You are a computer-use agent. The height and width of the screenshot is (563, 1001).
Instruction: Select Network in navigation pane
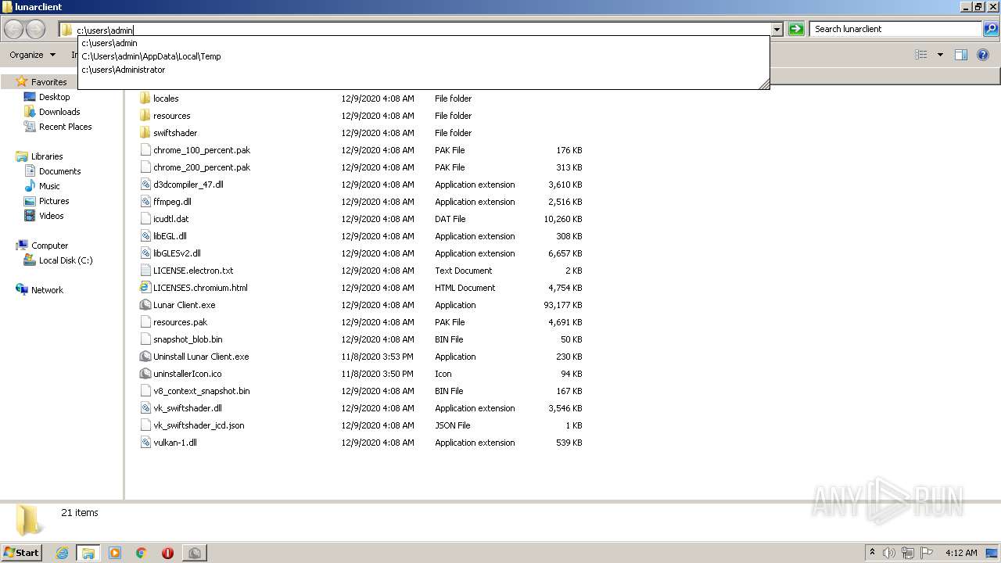(x=47, y=290)
